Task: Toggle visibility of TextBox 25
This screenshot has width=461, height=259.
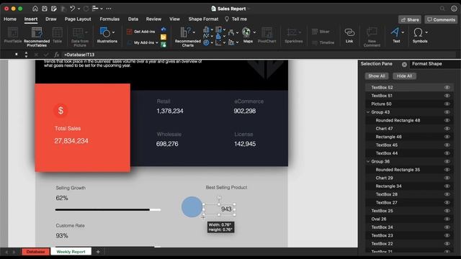Action: [x=447, y=211]
